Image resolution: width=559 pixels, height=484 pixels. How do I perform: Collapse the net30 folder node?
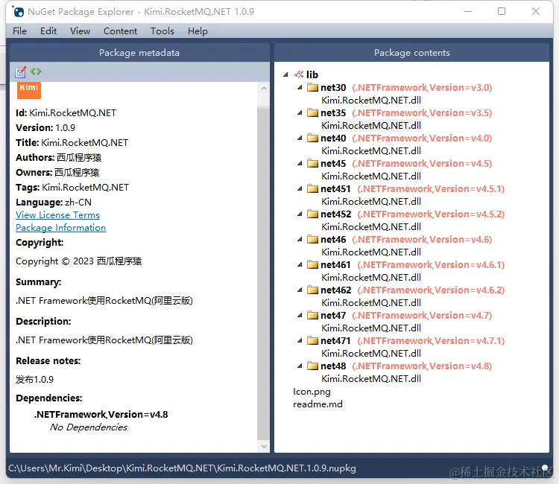coord(300,87)
